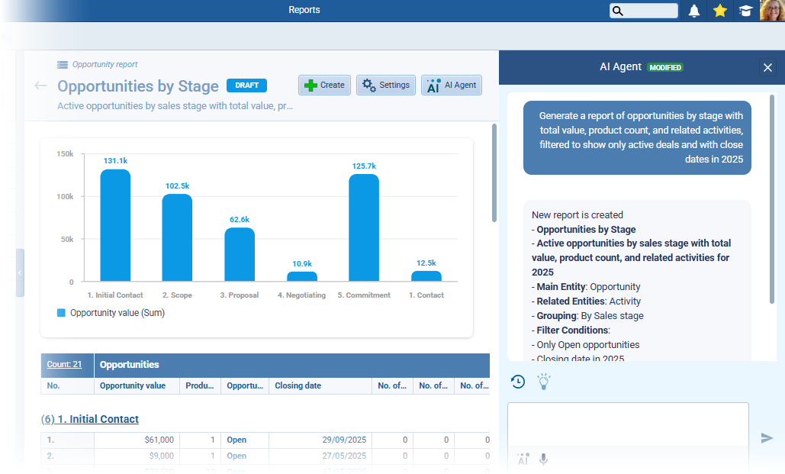Click the lightbulb suggestions icon
This screenshot has height=474, width=785.
(x=543, y=382)
